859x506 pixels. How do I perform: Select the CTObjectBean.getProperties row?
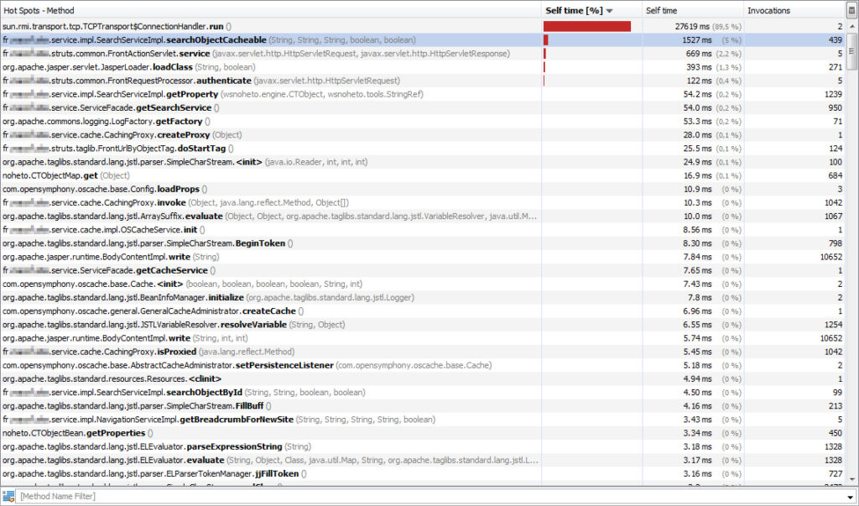[423, 433]
